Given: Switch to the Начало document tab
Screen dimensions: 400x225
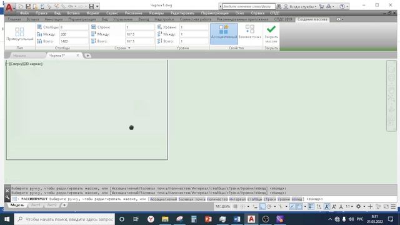Looking at the screenshot, I should click(19, 56).
